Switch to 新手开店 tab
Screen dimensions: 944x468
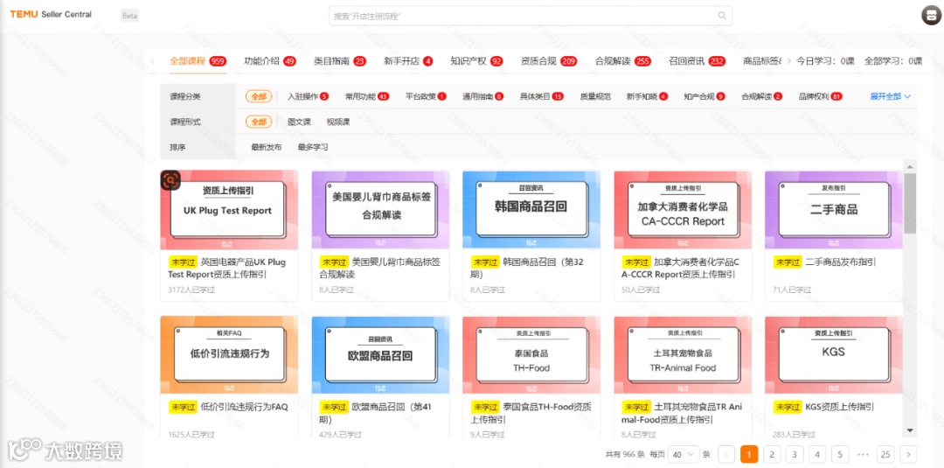coord(408,61)
